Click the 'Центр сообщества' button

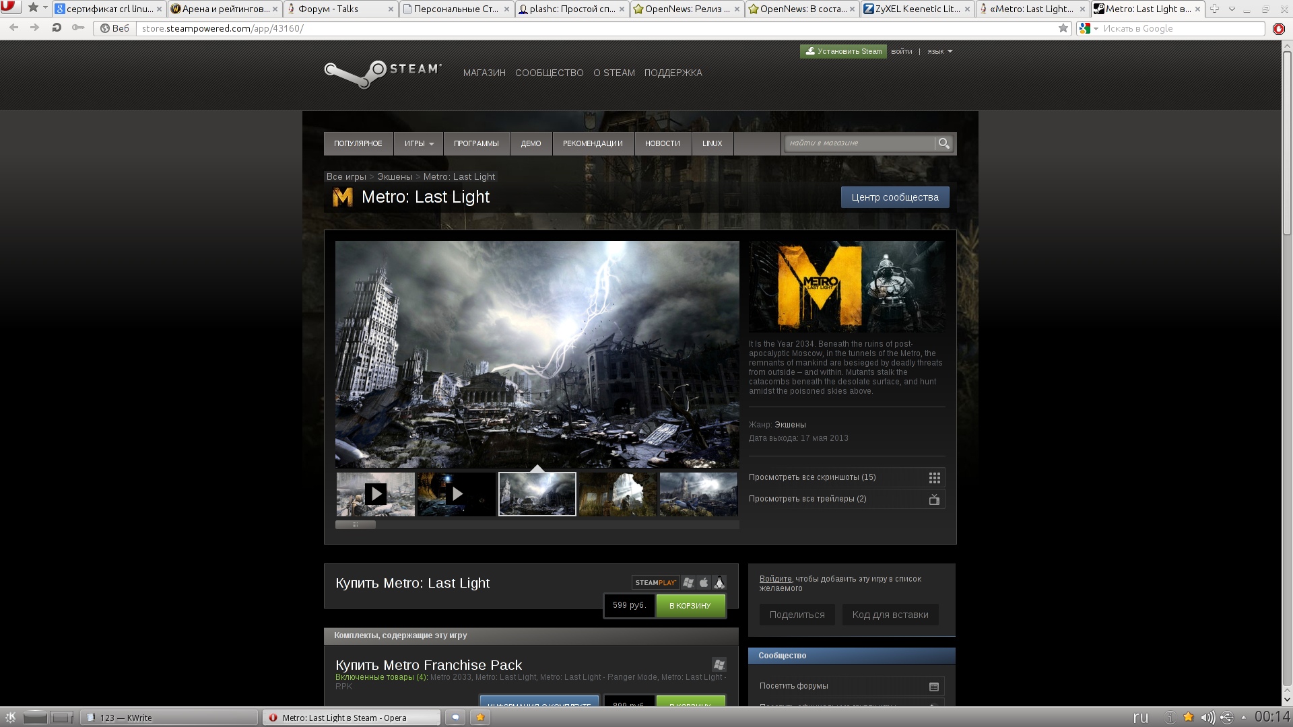tap(895, 197)
